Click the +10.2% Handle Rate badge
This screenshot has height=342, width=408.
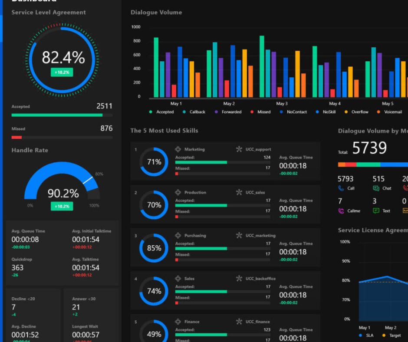62,206
